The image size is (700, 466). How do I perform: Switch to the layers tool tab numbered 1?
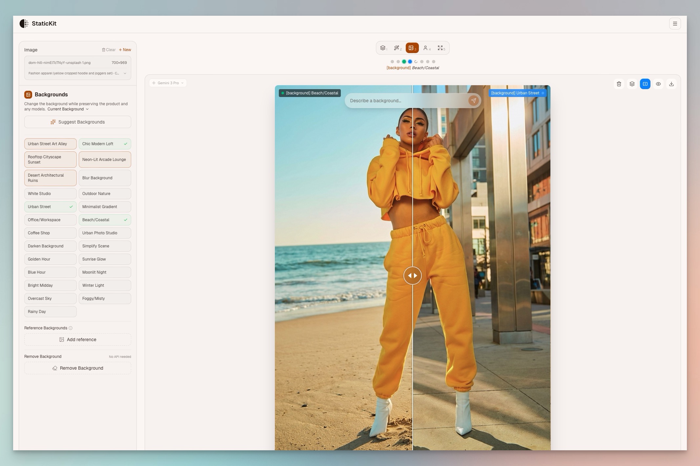383,48
